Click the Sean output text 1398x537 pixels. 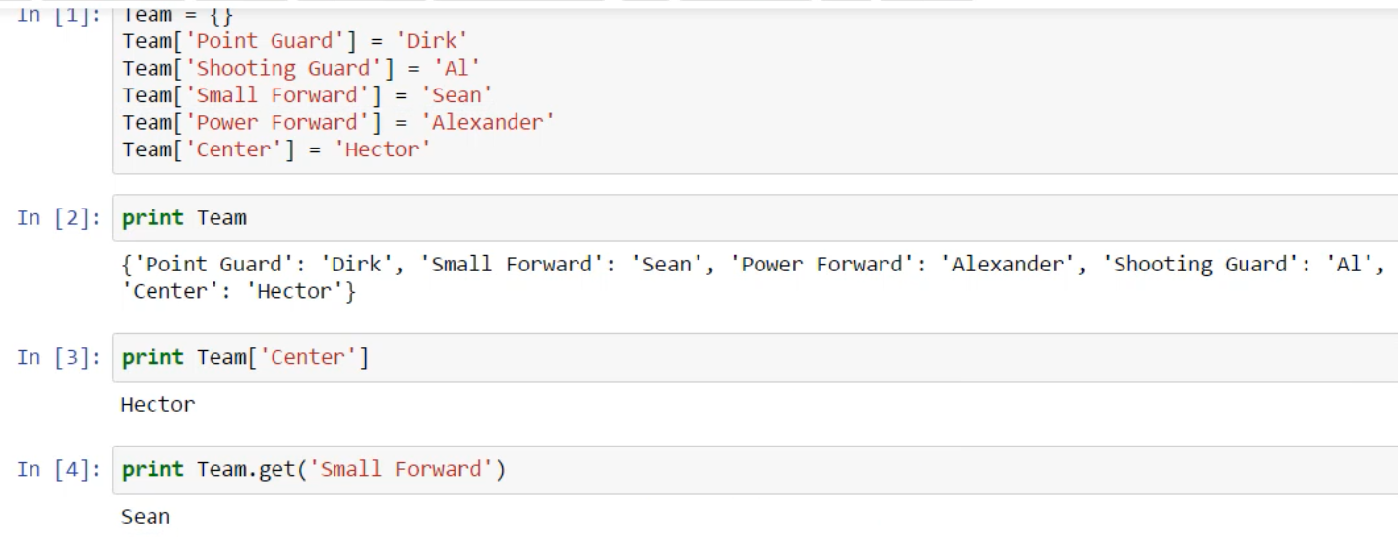coord(146,517)
